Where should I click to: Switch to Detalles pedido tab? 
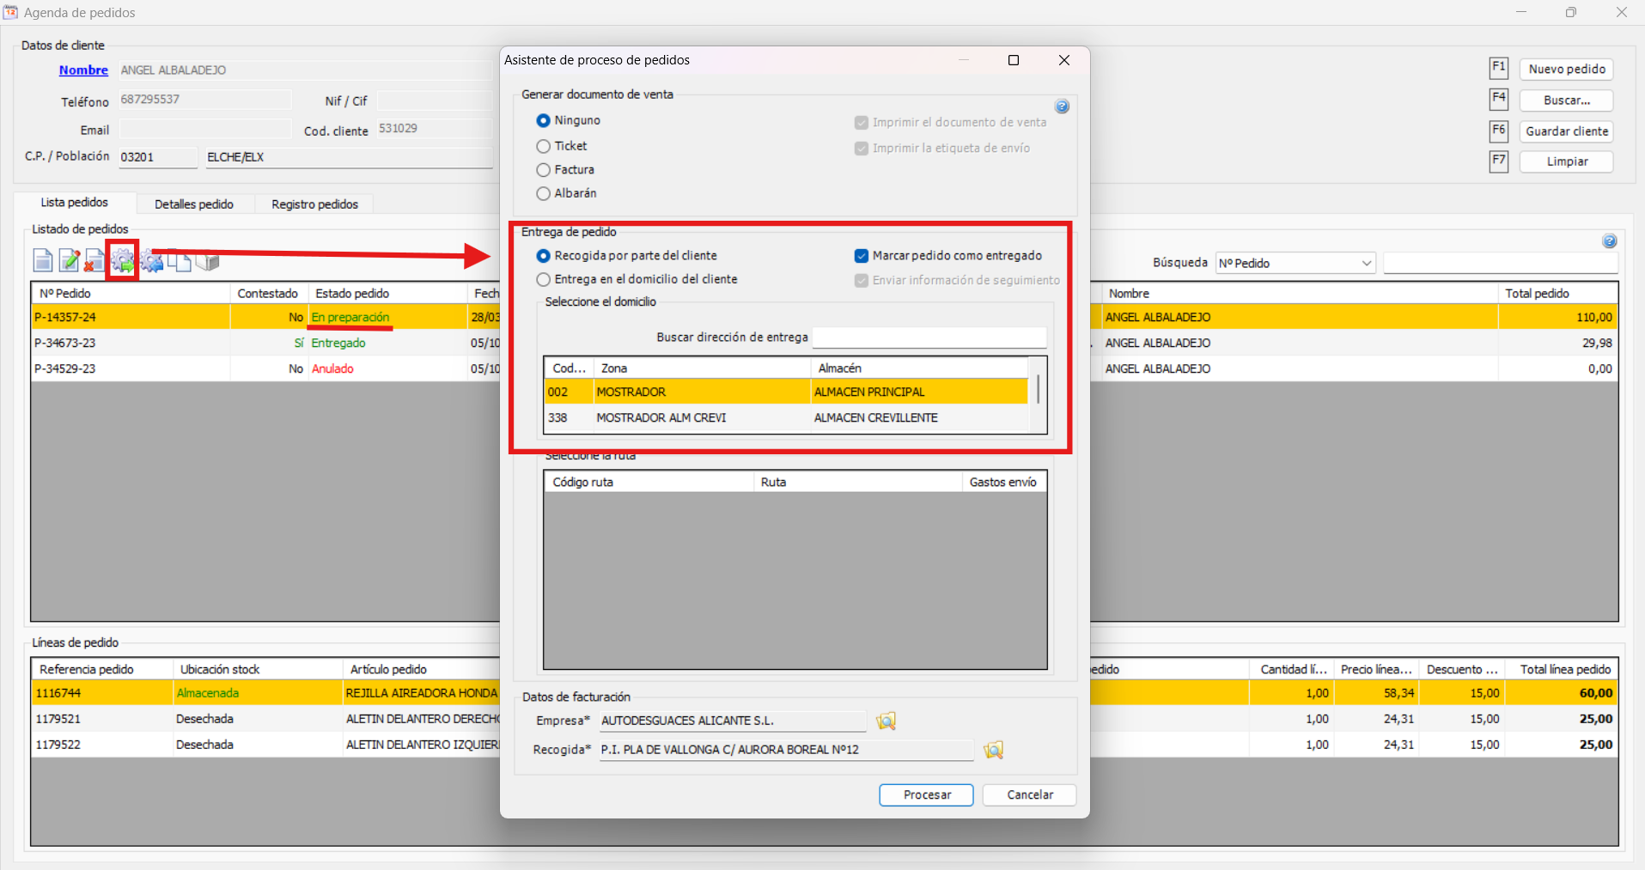[194, 204]
